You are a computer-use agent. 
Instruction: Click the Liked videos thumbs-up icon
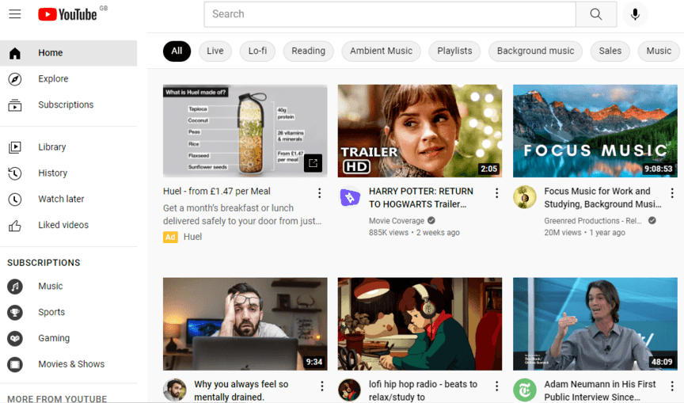coord(15,226)
